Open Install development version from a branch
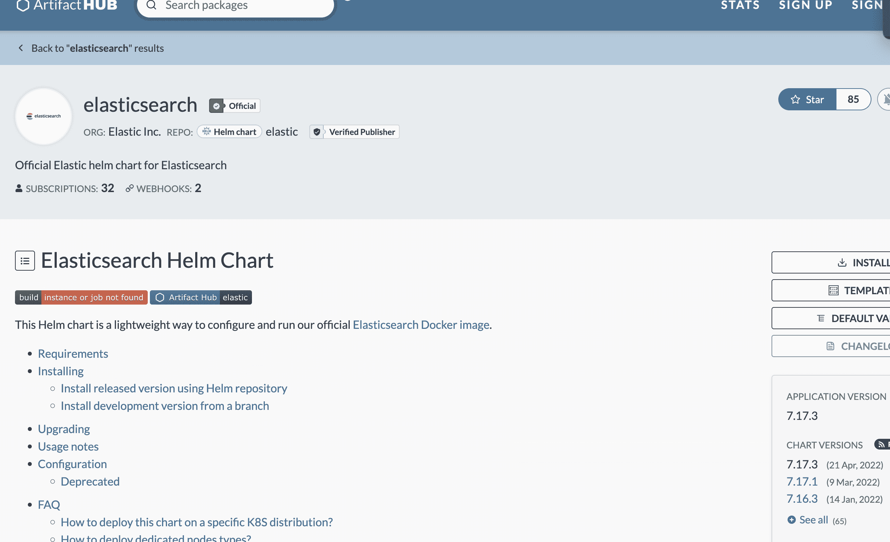 (165, 406)
